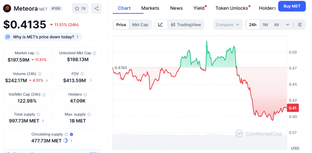Open the Markets tab

(150, 8)
